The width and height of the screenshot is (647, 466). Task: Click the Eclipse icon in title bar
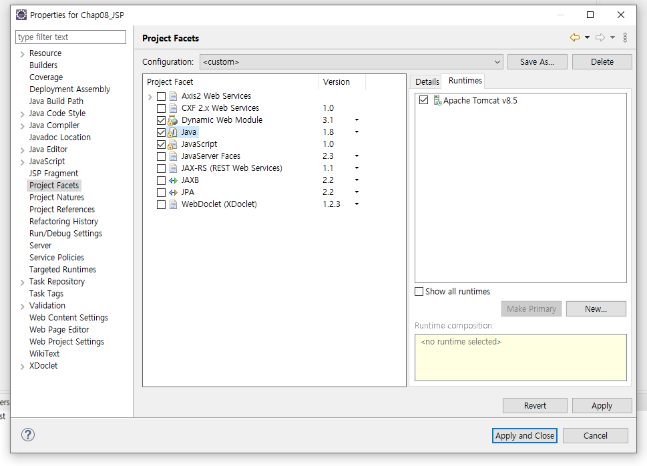21,15
